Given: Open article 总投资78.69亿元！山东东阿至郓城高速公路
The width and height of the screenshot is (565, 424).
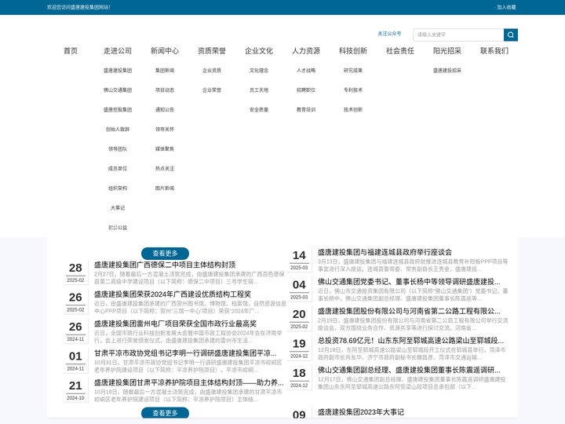Looking at the screenshot, I should pyautogui.click(x=410, y=341).
